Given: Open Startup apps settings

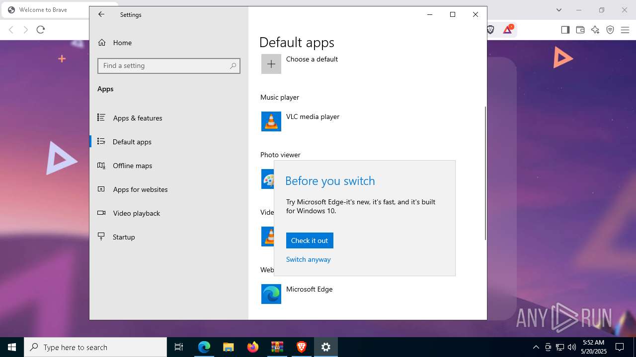Looking at the screenshot, I should (x=169, y=237).
